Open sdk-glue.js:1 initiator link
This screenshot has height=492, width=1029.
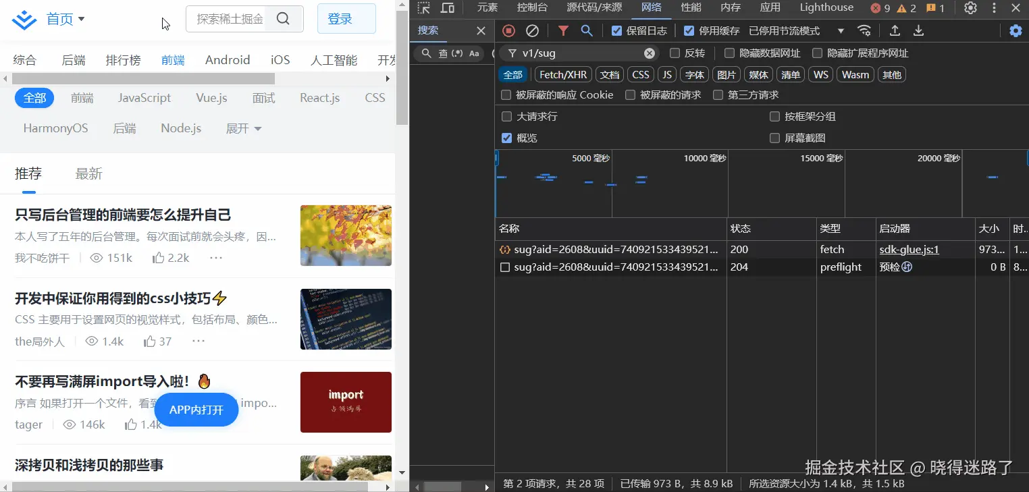(909, 250)
